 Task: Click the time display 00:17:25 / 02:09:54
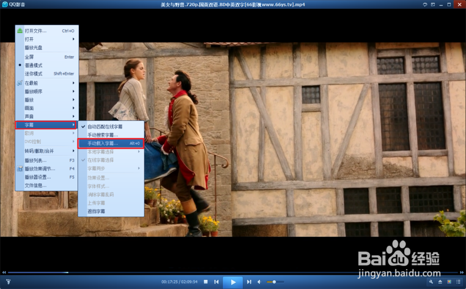click(x=179, y=282)
